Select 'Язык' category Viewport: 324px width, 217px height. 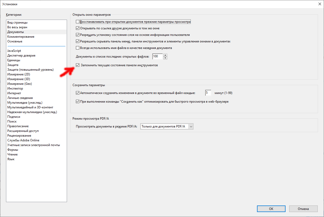[36, 159]
